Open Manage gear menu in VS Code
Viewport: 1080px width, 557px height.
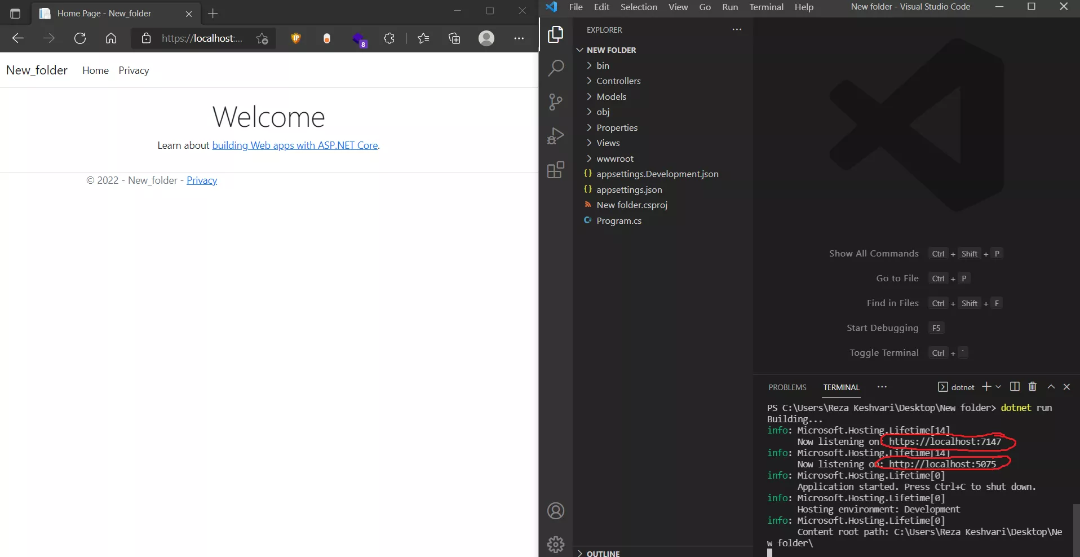coord(556,544)
